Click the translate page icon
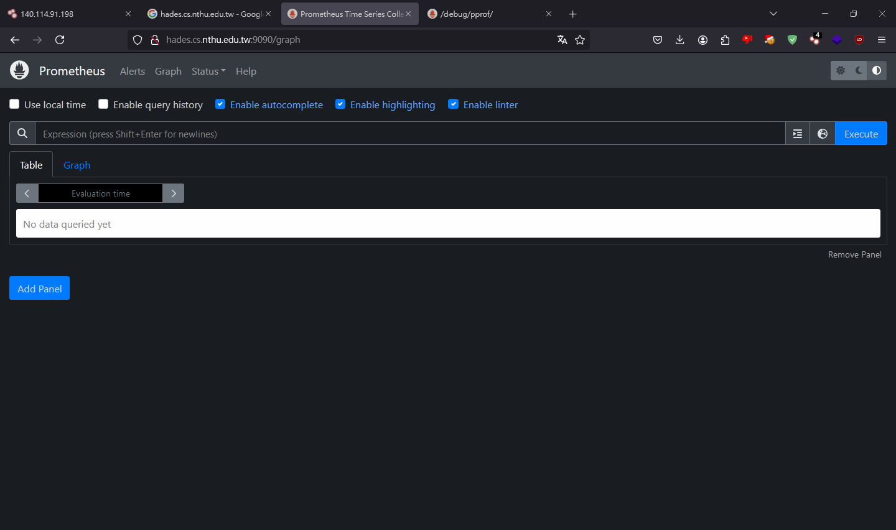 pyautogui.click(x=562, y=40)
